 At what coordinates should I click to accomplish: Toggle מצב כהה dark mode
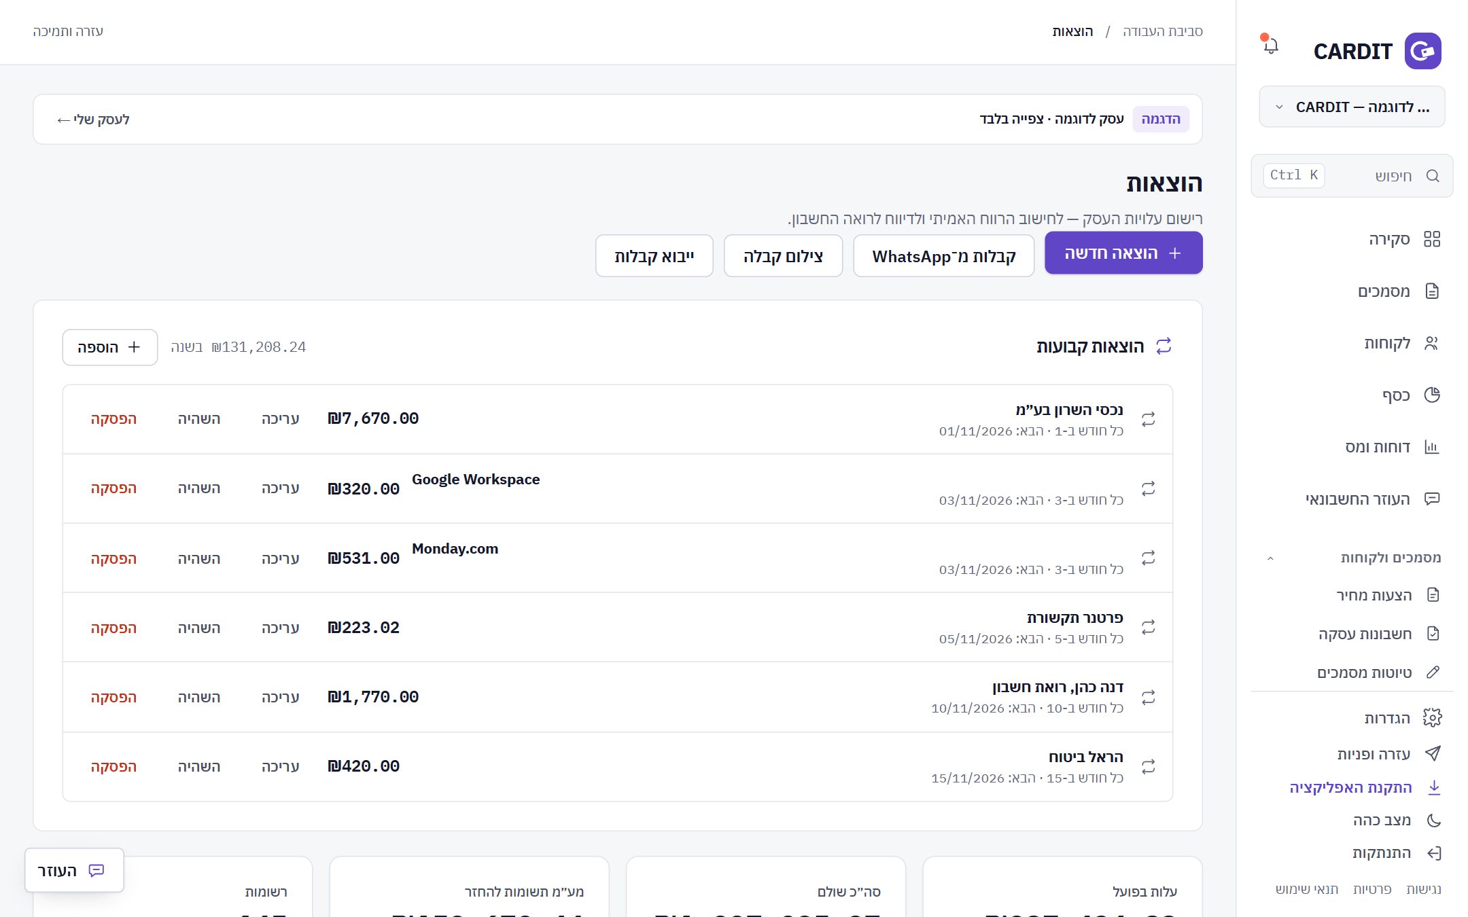coord(1397,820)
